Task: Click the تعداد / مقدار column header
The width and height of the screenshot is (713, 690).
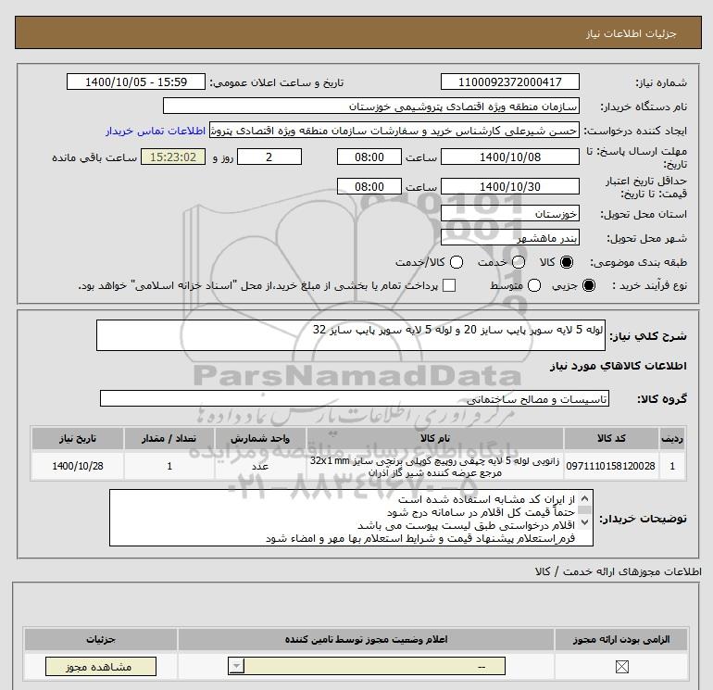Action: coord(169,438)
